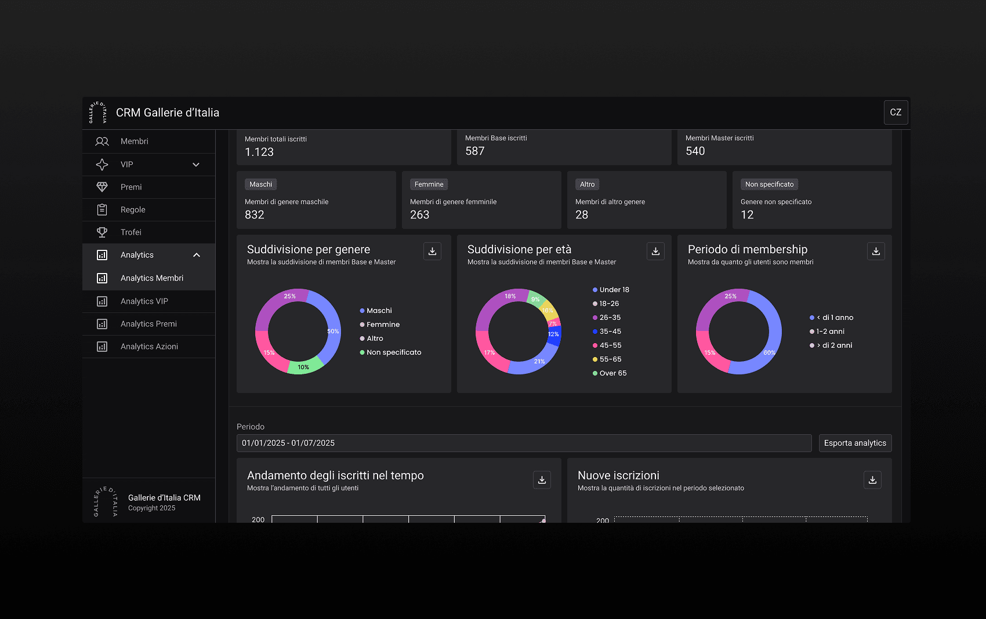Image resolution: width=986 pixels, height=619 pixels.
Task: Toggle Maschi legend item in gender chart
Action: pyautogui.click(x=376, y=311)
